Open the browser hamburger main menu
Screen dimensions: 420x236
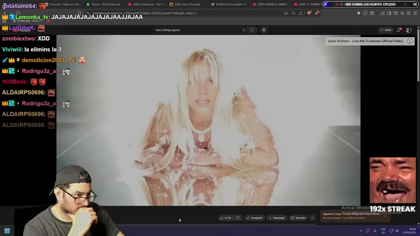[415, 13]
